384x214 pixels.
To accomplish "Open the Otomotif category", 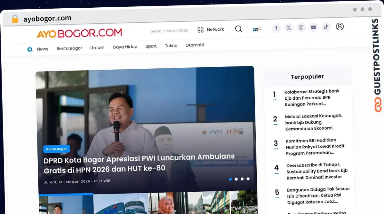I will 195,45.
